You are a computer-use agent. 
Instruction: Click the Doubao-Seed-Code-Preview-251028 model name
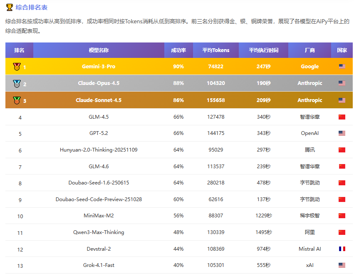(99, 199)
